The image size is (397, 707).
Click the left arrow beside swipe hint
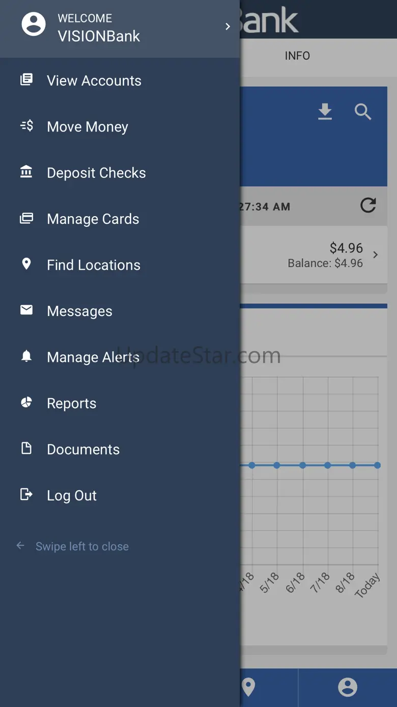[x=20, y=546]
